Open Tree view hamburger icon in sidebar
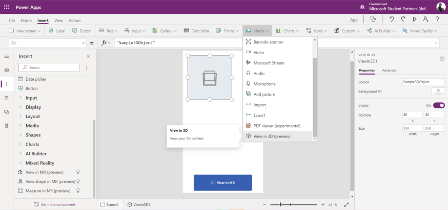448x210 pixels. click(7, 56)
